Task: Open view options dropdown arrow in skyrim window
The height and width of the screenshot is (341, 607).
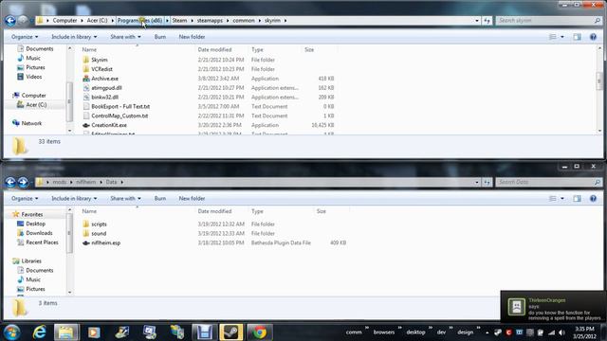Action: 562,37
